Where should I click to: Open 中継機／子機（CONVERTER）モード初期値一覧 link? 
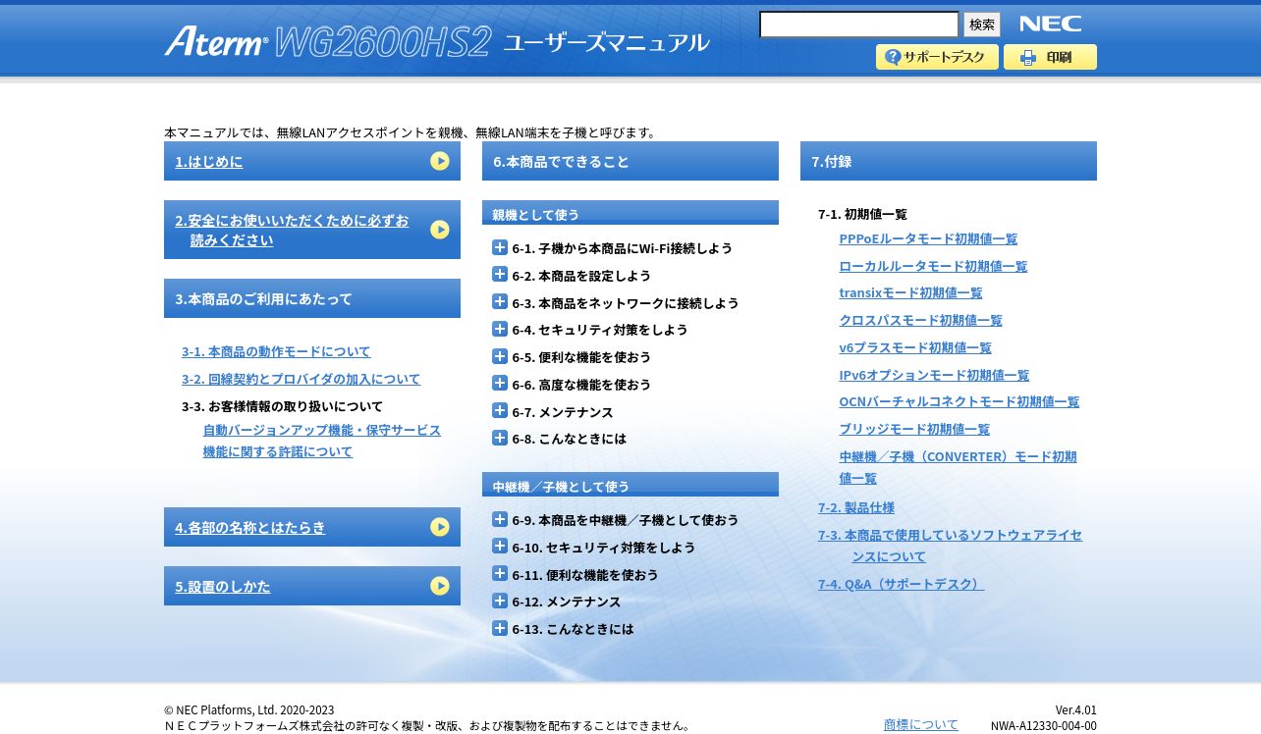958,467
